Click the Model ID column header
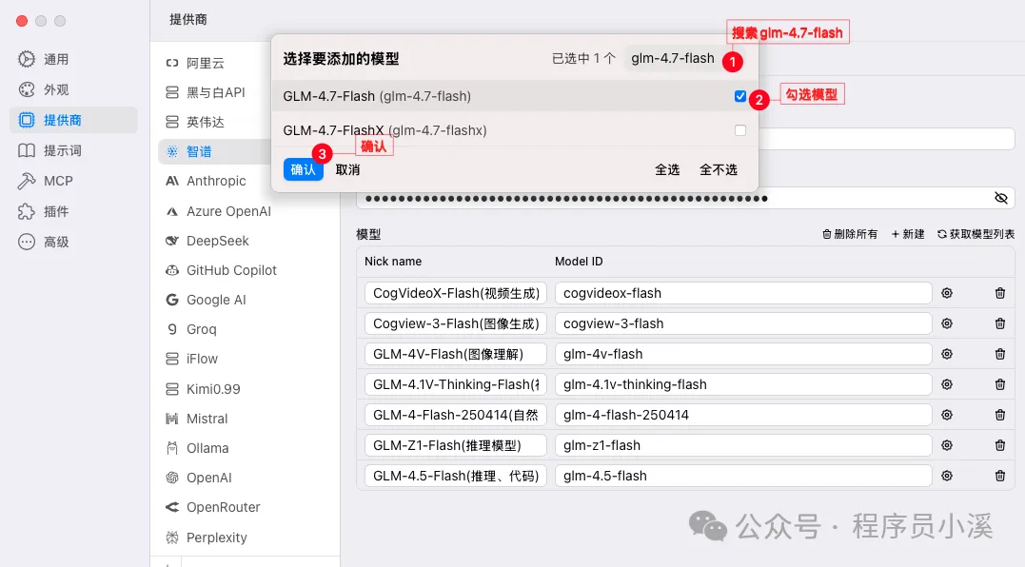 click(x=579, y=262)
